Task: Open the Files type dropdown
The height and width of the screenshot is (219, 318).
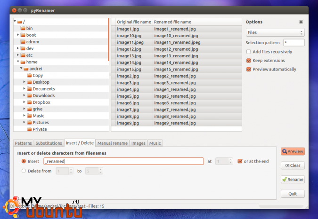Action: click(x=275, y=32)
